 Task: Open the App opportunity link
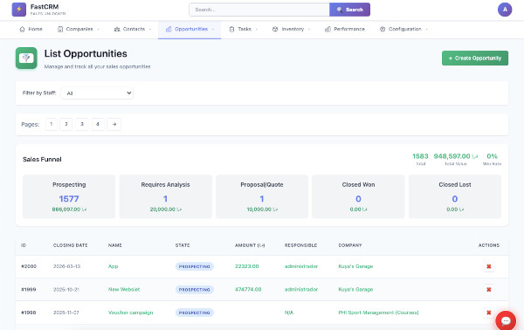113,266
